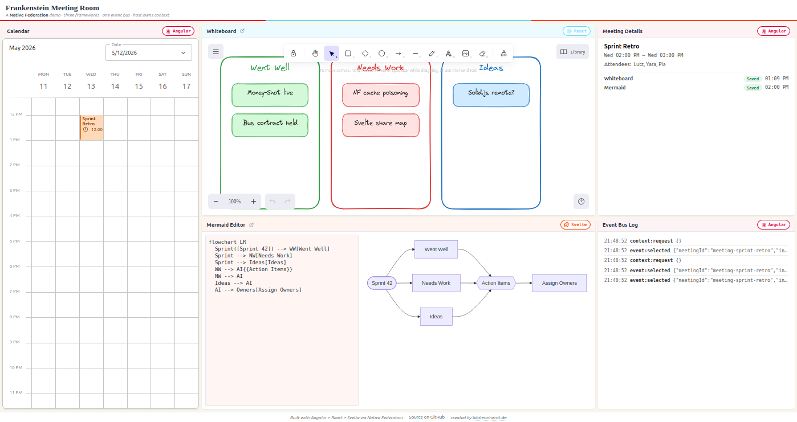Select the NF cache poisoning note
The width and height of the screenshot is (797, 422).
[381, 95]
